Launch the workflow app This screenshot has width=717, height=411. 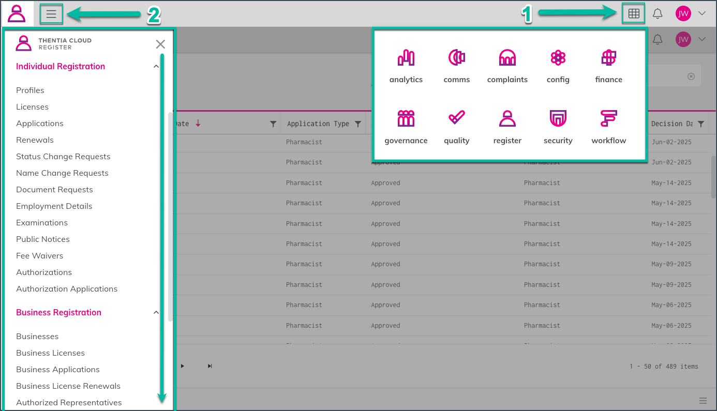pos(608,127)
